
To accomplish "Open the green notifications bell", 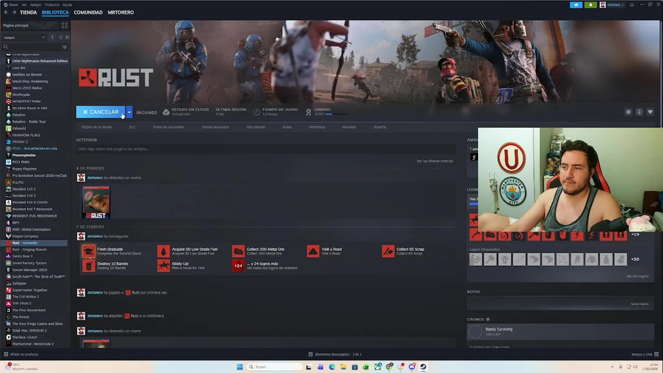I will (590, 5).
